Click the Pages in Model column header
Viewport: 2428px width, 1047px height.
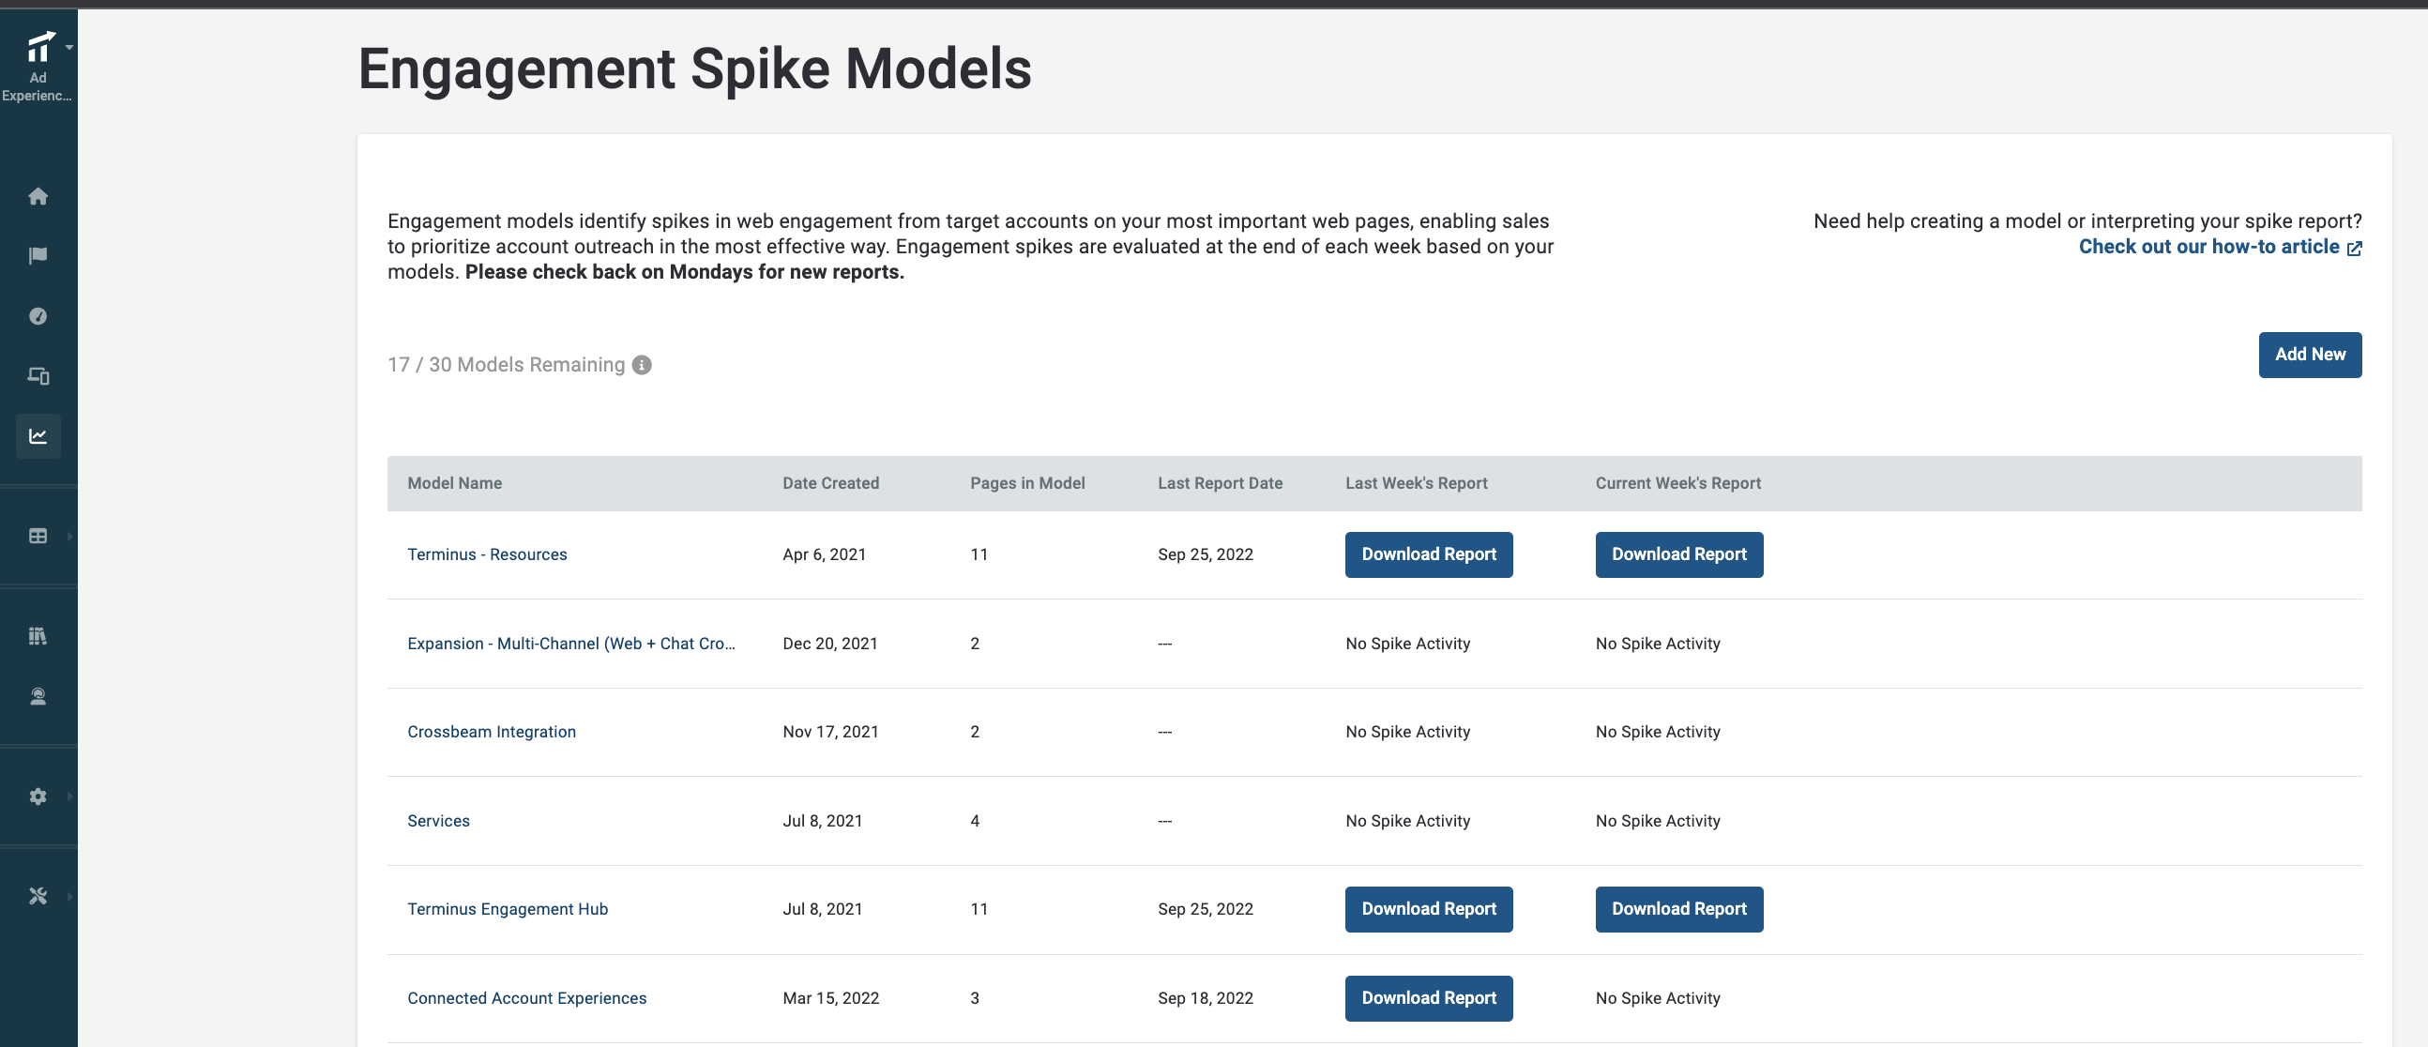1027,483
